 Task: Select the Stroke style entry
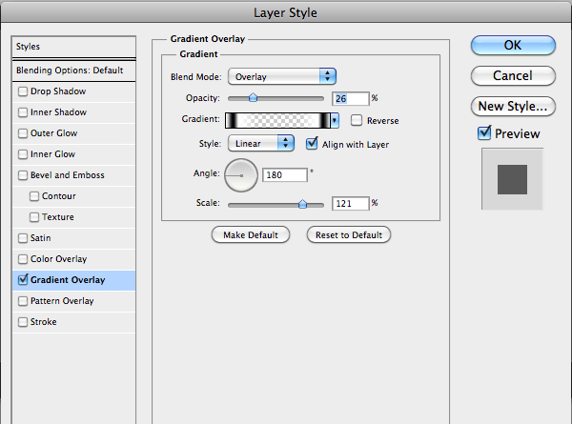tap(74, 322)
